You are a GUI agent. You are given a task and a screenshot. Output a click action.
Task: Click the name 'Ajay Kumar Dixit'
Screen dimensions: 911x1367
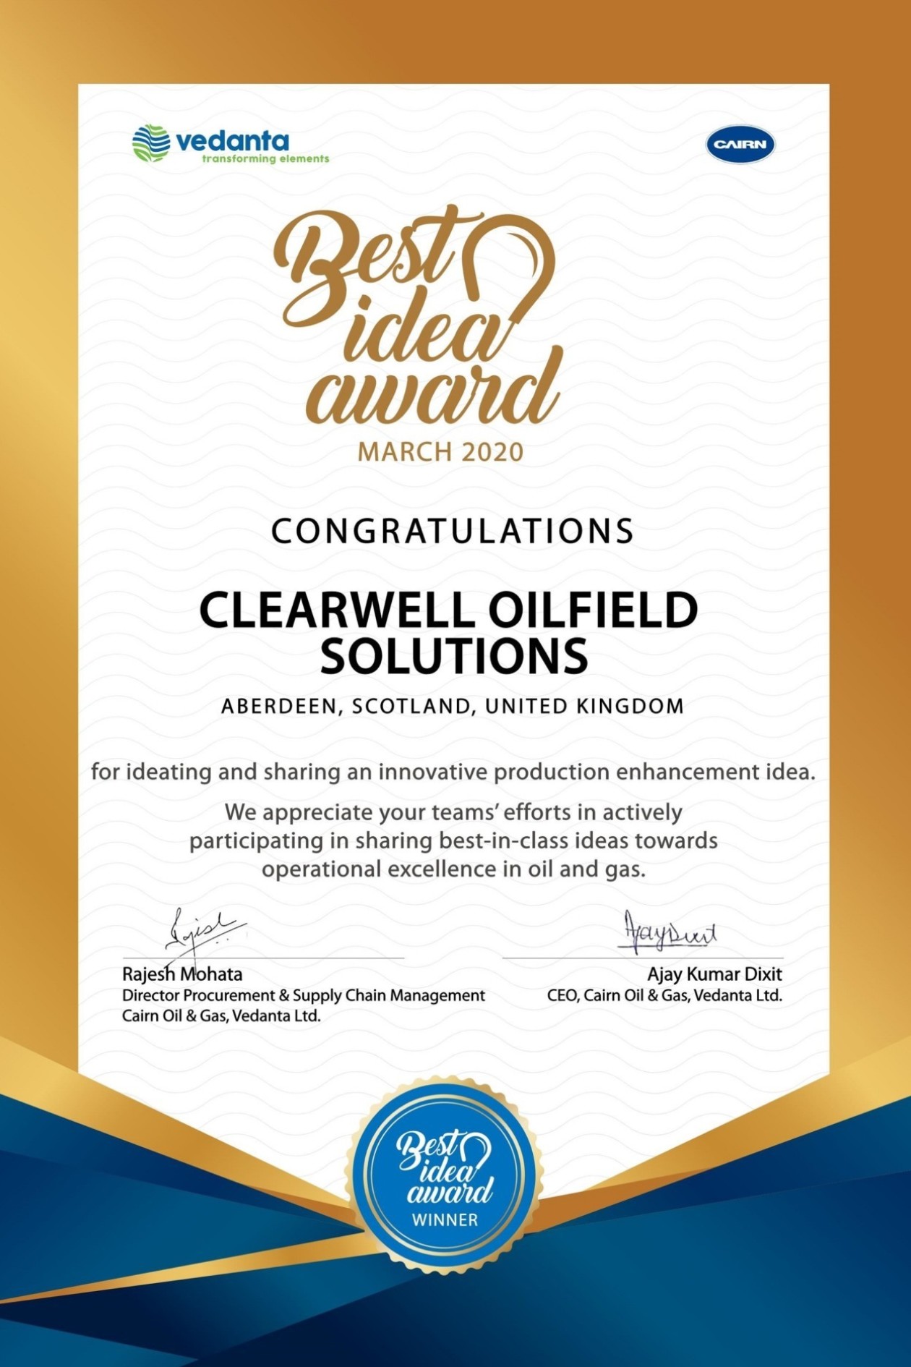point(714,974)
